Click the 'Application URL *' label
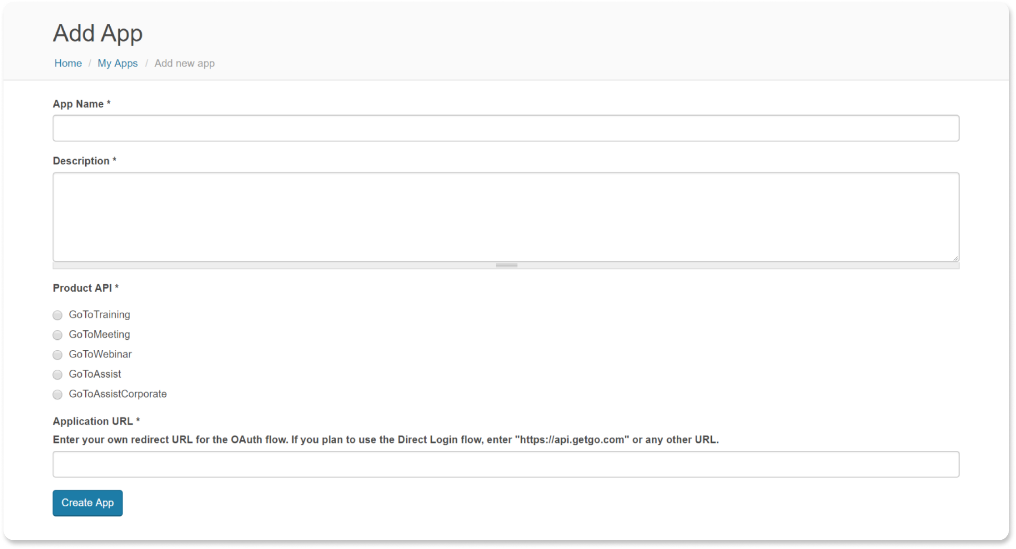Viewport: 1016px width, 549px height. (96, 421)
